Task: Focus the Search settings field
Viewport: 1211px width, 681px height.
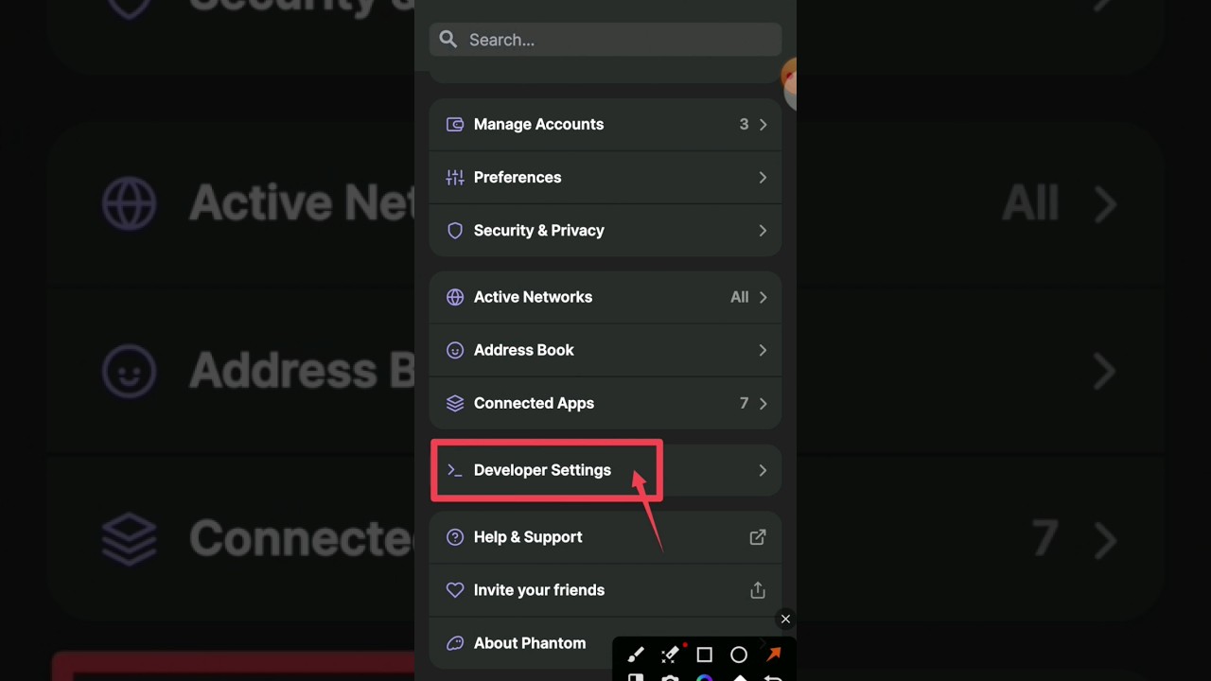Action: tap(605, 40)
